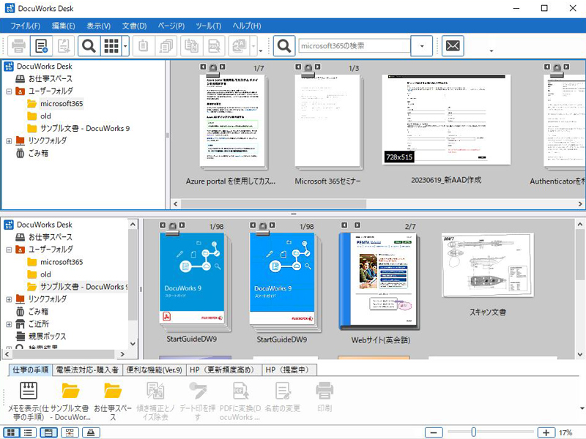Open the 編集(E) menu
Image resolution: width=586 pixels, height=439 pixels.
click(63, 26)
